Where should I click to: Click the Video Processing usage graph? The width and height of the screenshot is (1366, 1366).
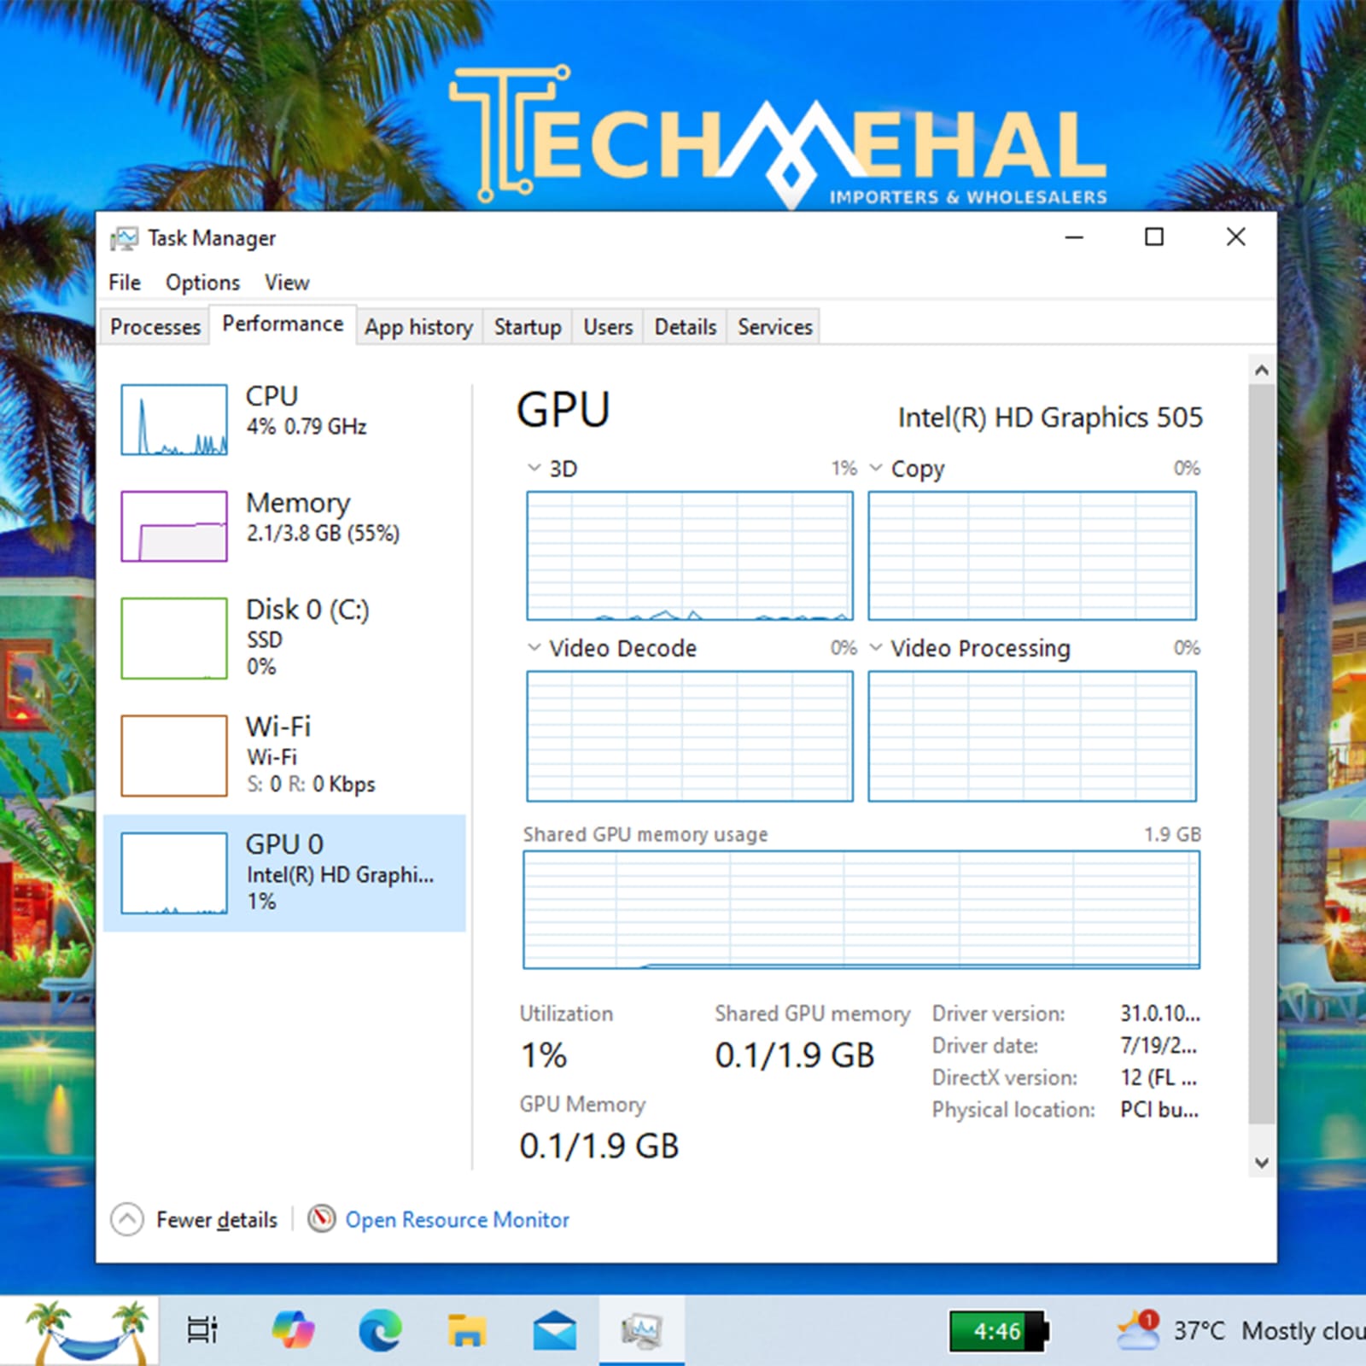coord(1032,736)
